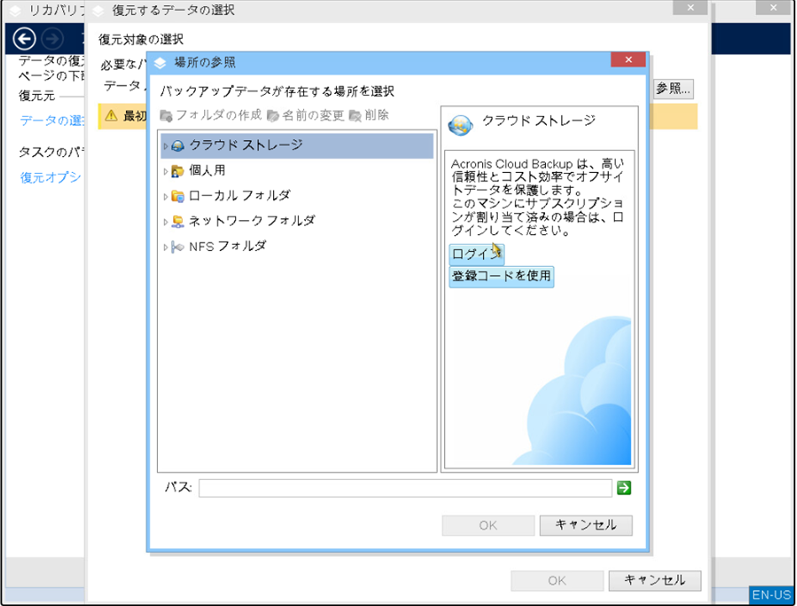The width and height of the screenshot is (797, 606).
Task: Expand the NFS フォルダ tree node
Action: pos(165,247)
